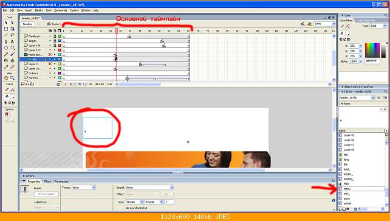Viewport: 390px width, 221px height.
Task: Click the rainbow color picker field
Action: coord(372,51)
